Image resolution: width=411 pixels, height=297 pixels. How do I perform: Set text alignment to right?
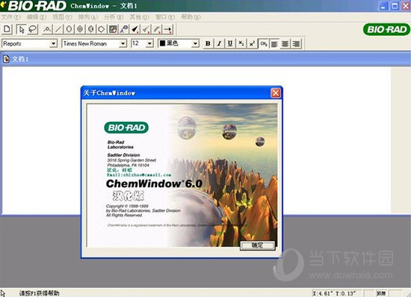[x=296, y=43]
